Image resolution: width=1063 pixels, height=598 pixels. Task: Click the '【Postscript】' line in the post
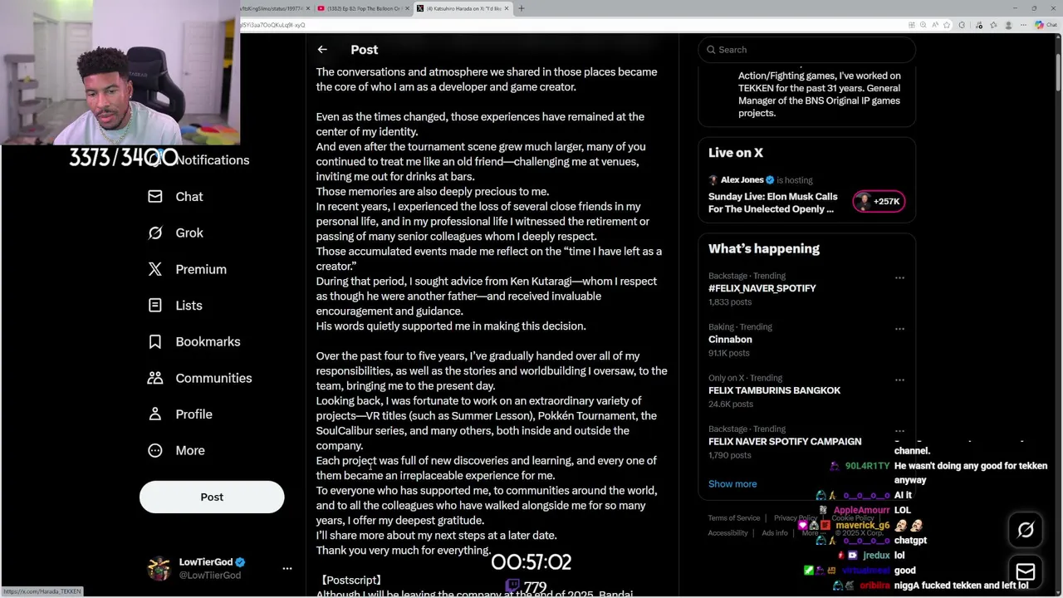point(350,581)
